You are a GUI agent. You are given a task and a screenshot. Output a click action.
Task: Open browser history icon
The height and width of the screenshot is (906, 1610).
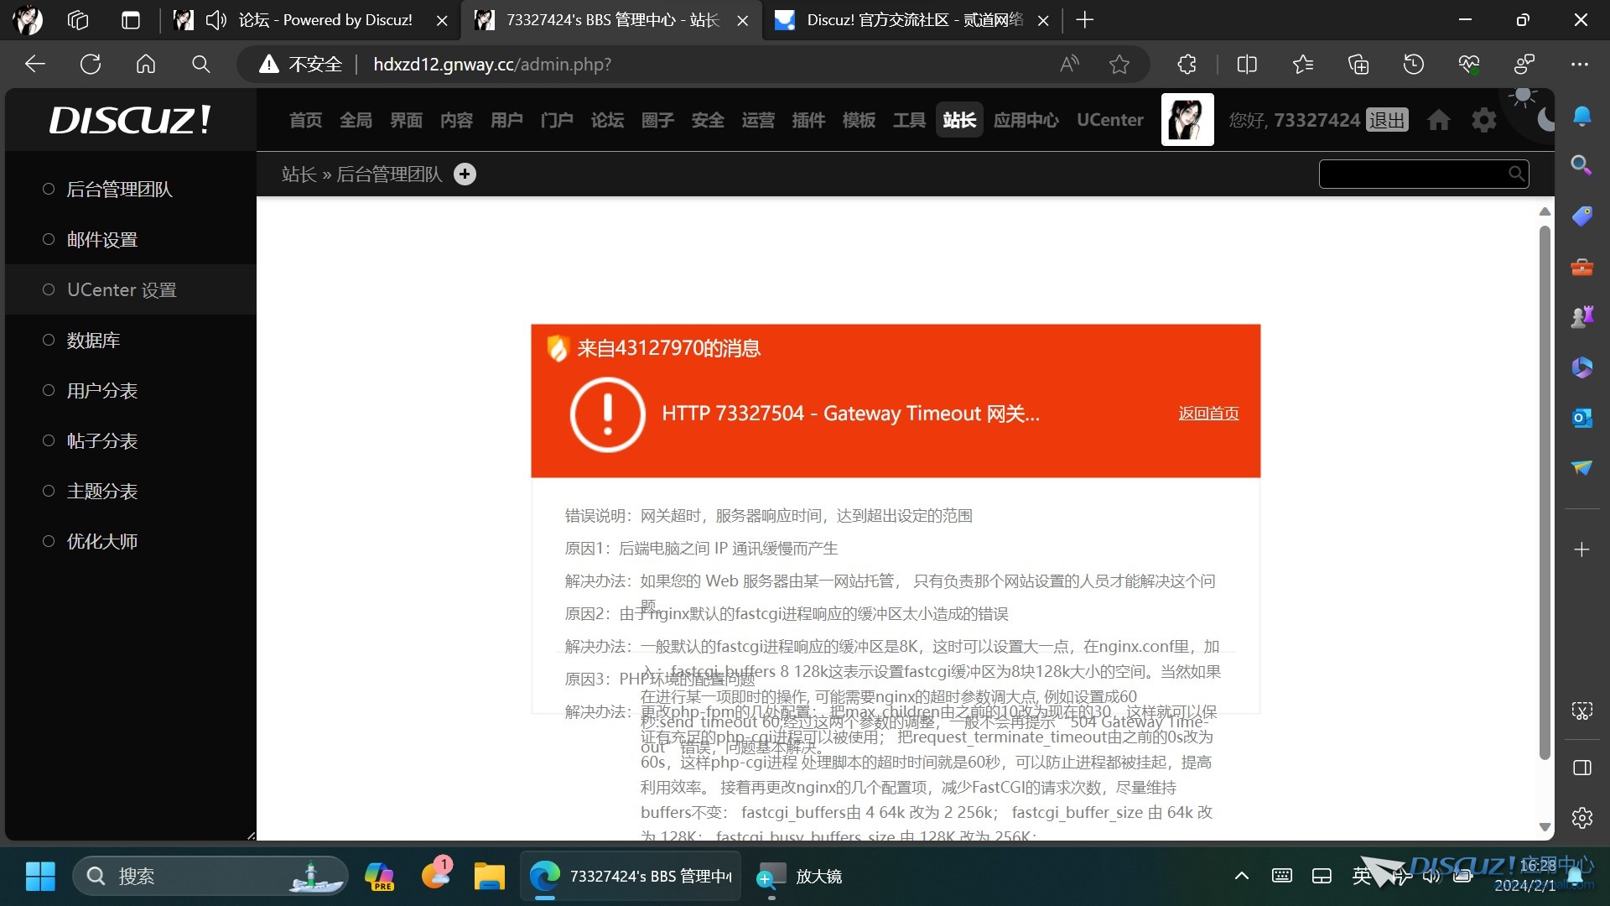(1414, 65)
